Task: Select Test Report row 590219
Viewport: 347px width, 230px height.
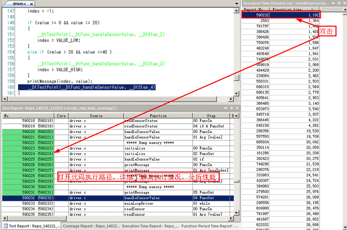Action: (x=118, y=126)
